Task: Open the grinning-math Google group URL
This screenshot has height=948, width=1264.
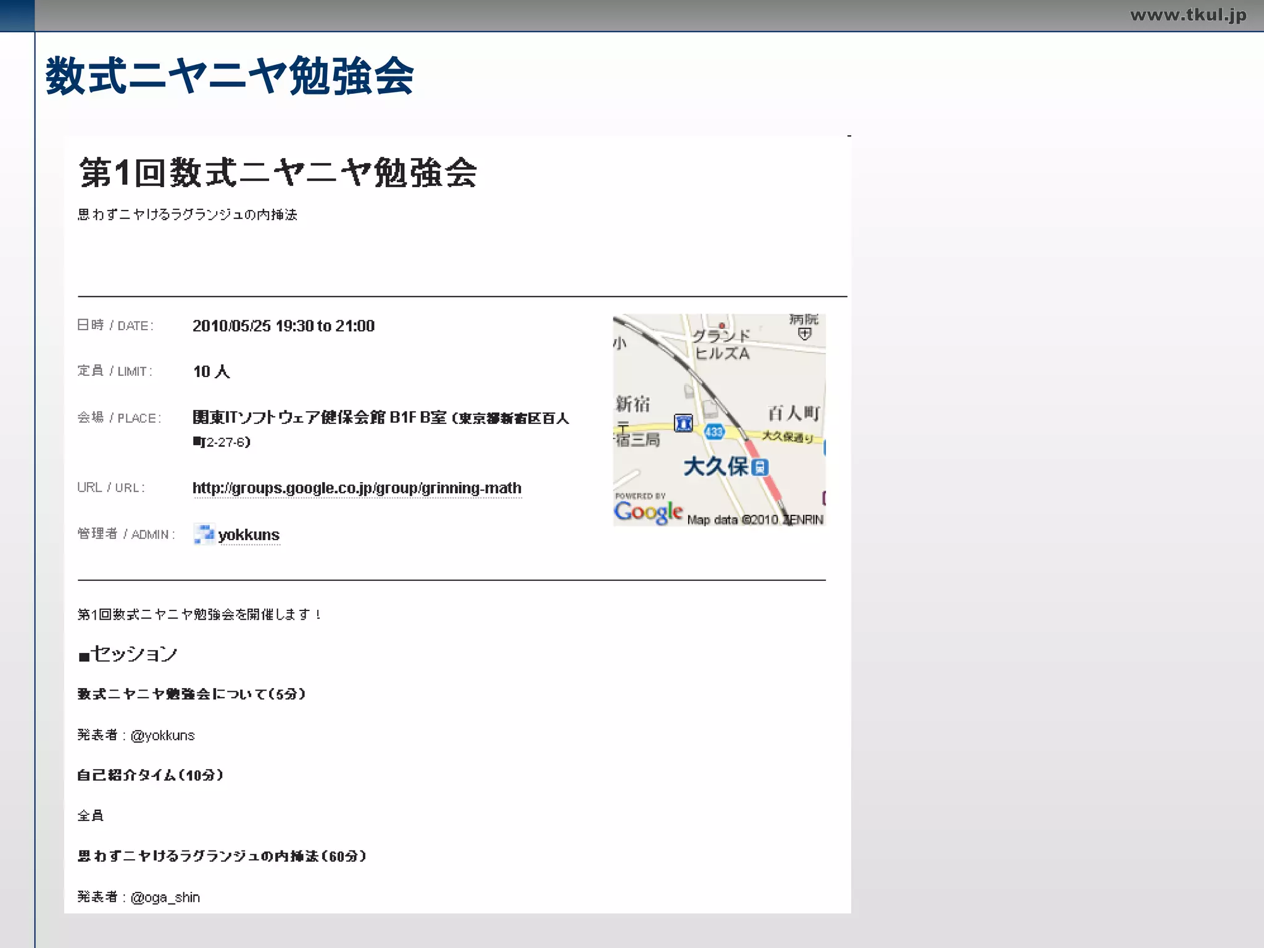Action: (357, 488)
